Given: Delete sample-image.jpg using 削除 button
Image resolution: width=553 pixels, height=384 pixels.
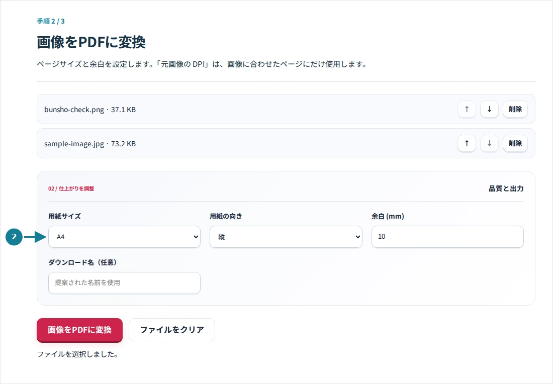Looking at the screenshot, I should coord(515,144).
